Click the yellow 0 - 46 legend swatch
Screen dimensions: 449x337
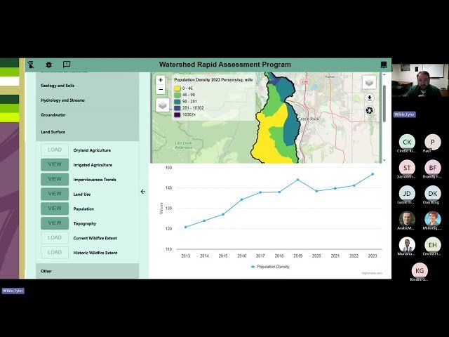tap(177, 88)
